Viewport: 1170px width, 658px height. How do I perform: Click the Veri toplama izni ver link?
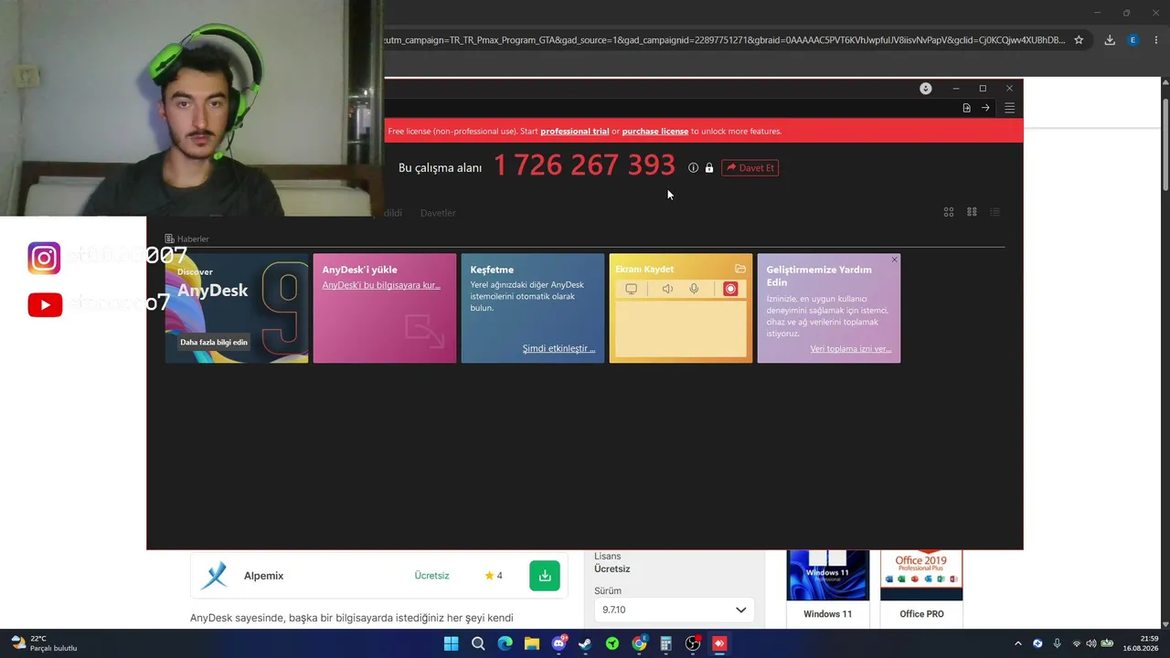pyautogui.click(x=850, y=349)
